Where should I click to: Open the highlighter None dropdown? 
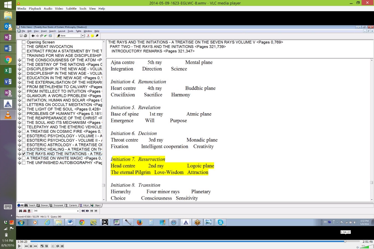pyautogui.click(x=83, y=36)
